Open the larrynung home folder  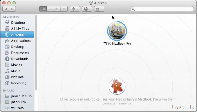click(x=17, y=83)
